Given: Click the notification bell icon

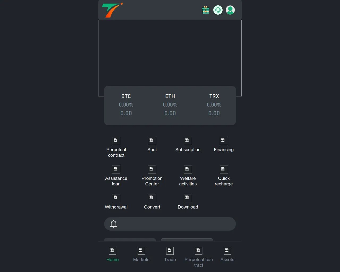Looking at the screenshot, I should click(x=114, y=224).
